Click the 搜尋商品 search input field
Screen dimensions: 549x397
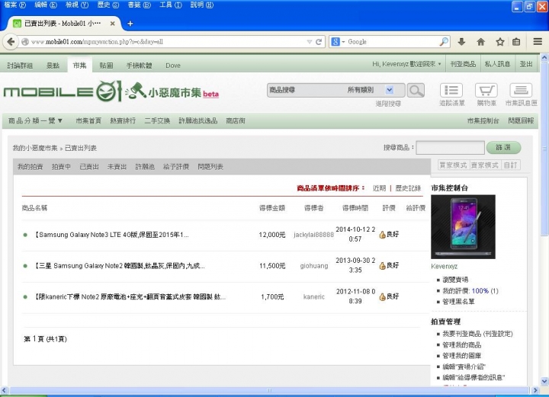coord(450,148)
